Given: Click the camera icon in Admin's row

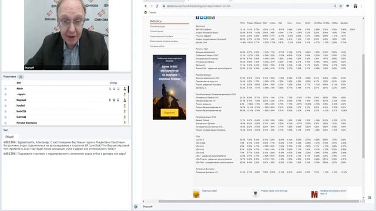Looking at the screenshot, I should coord(114,89).
